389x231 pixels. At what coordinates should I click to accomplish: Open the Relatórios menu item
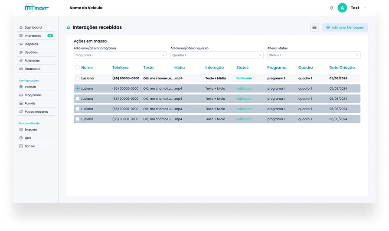(x=32, y=61)
